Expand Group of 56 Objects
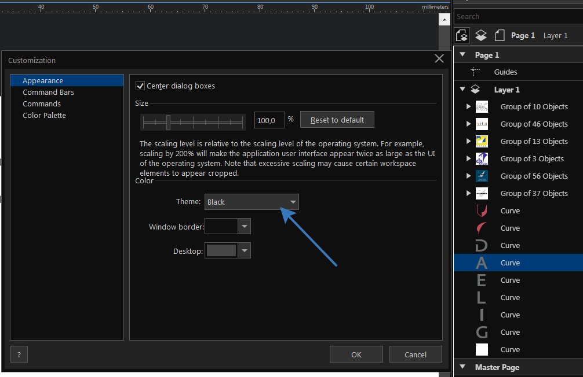583x377 pixels. (468, 176)
